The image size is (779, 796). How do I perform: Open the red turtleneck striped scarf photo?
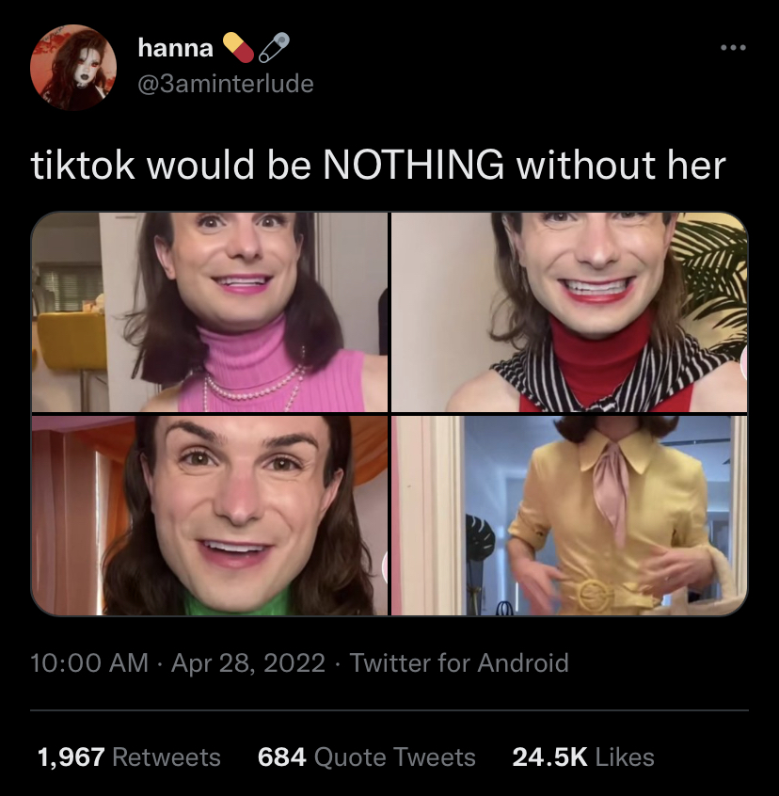click(569, 311)
